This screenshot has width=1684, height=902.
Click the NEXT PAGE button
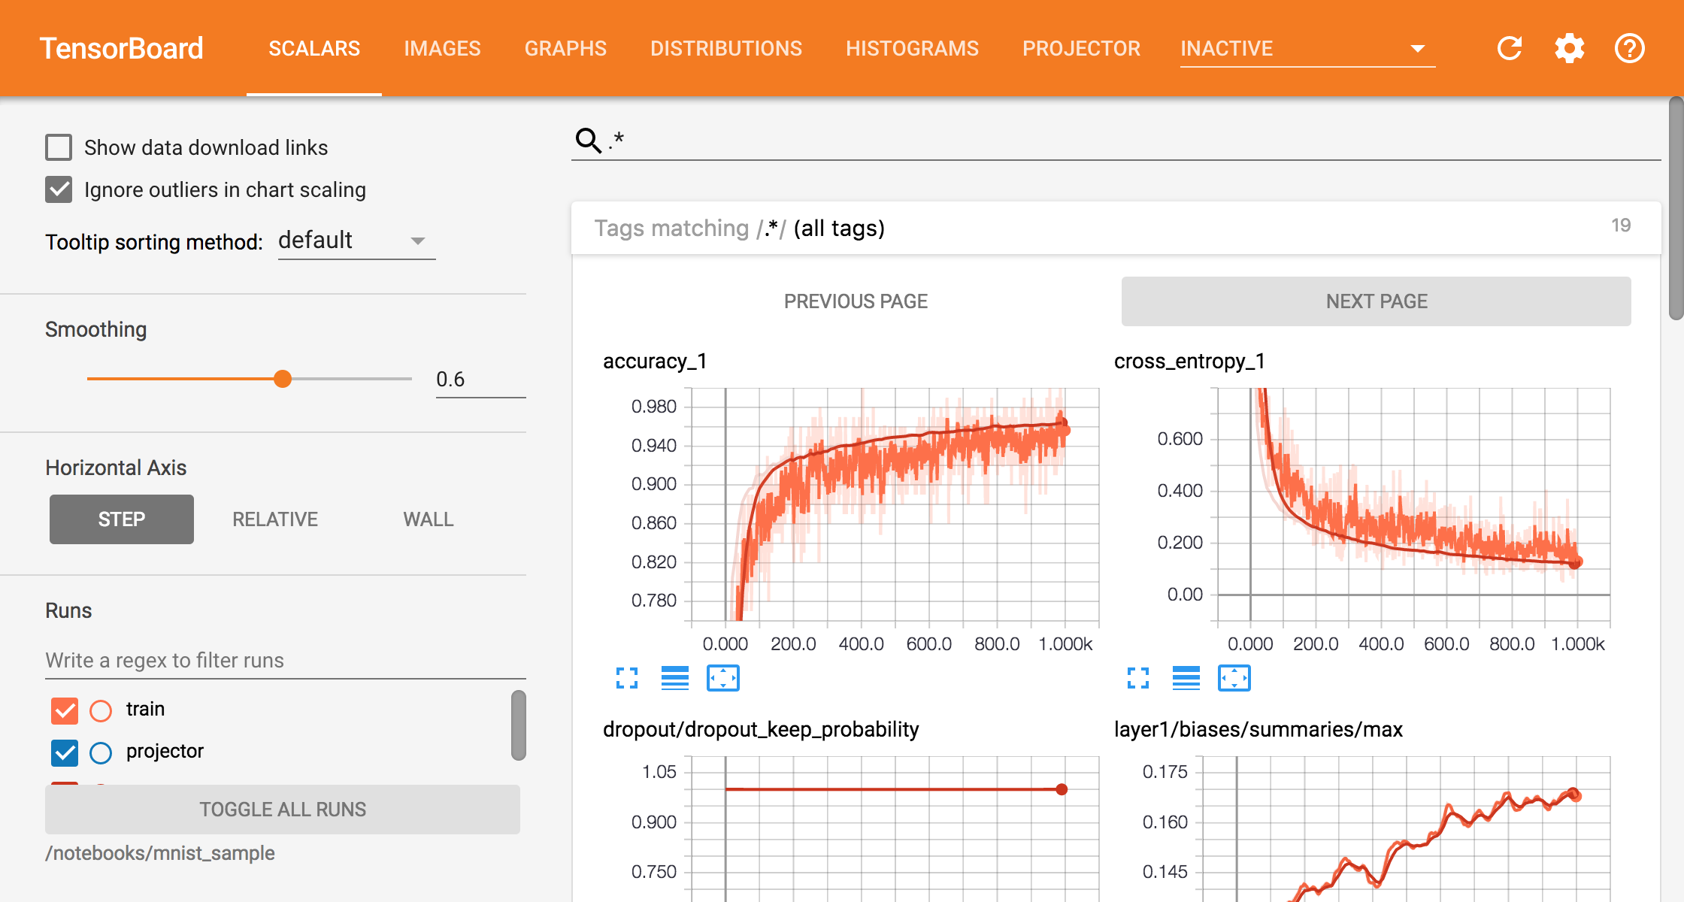click(1376, 301)
